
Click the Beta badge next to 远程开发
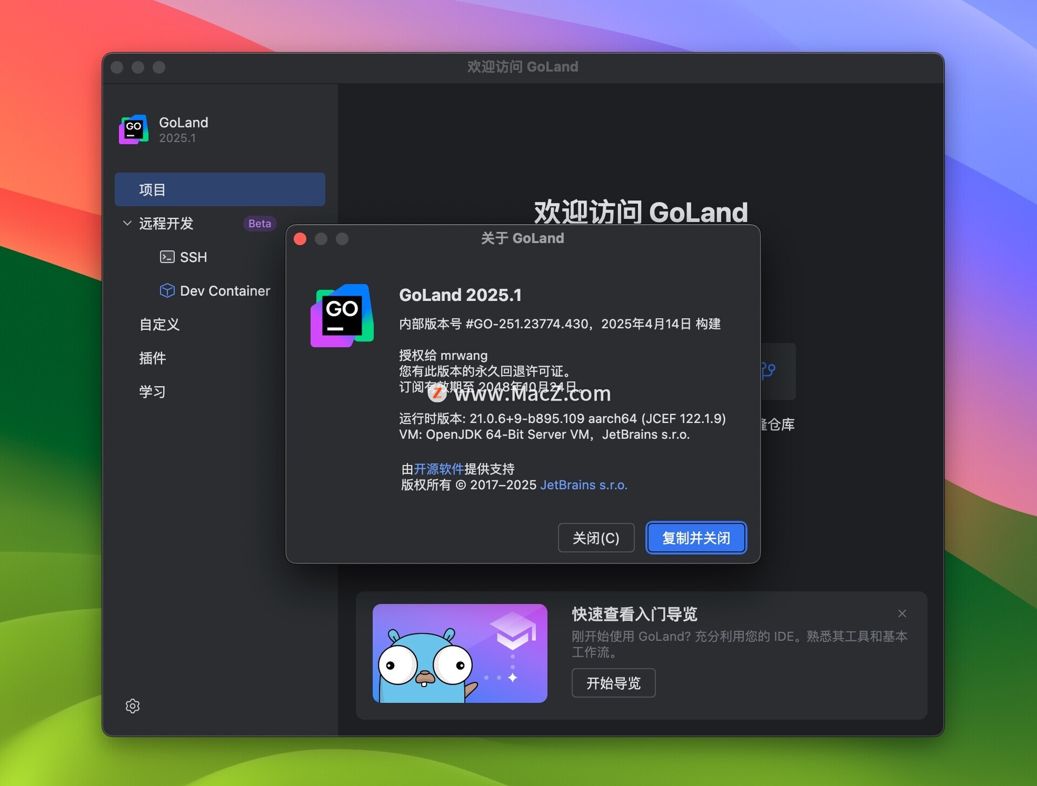tap(260, 223)
